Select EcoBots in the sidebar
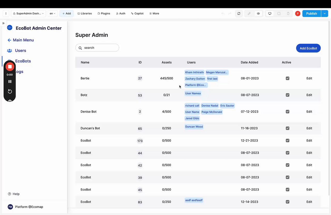This screenshot has width=331, height=215. click(x=23, y=61)
